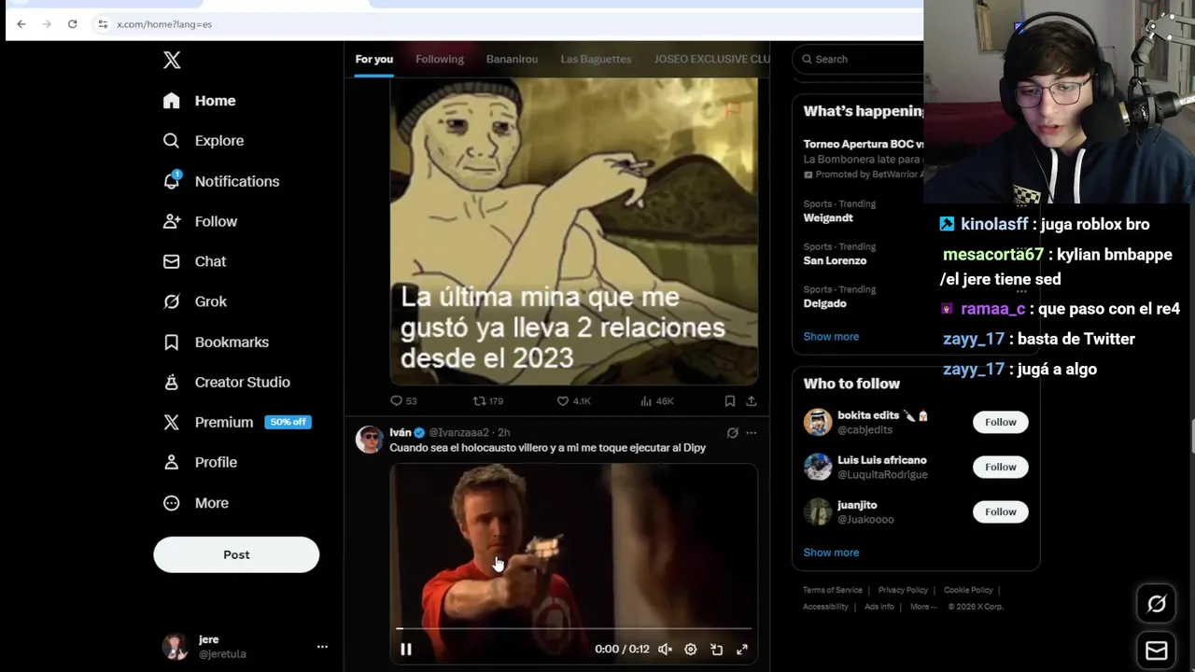Follow juanjito
Viewport: 1195px width, 672px height.
pos(1000,511)
